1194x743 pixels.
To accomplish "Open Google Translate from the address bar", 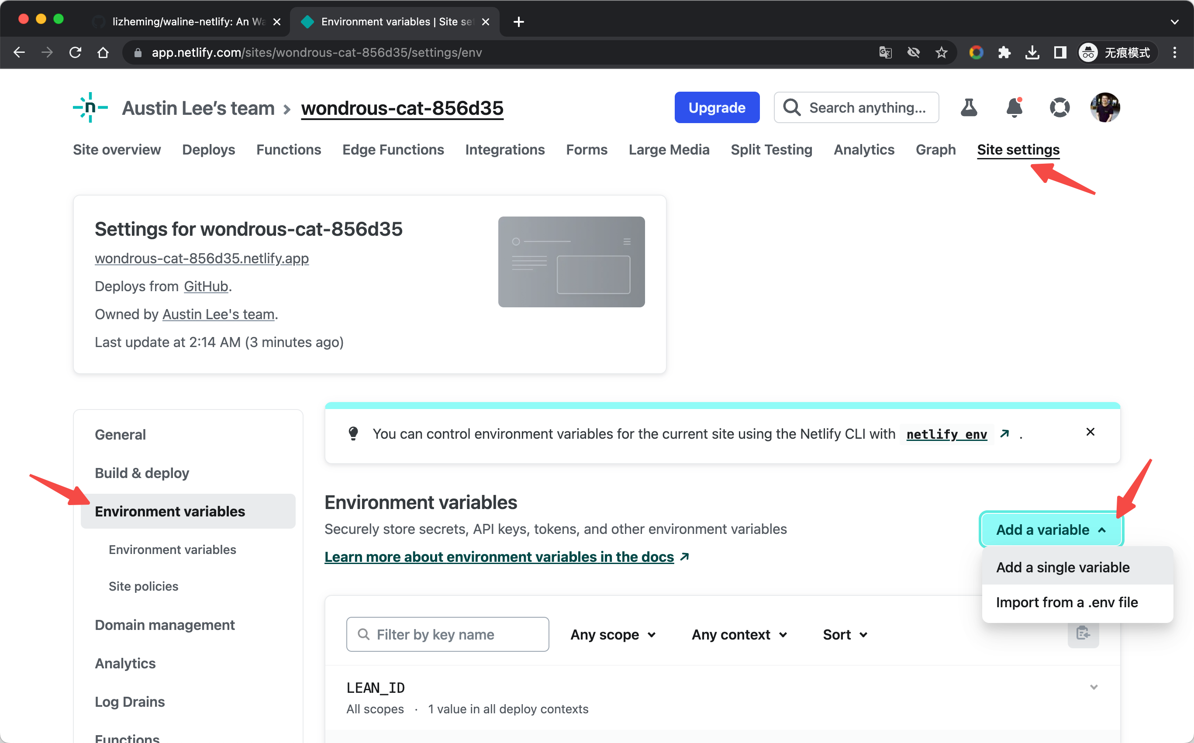I will [885, 52].
